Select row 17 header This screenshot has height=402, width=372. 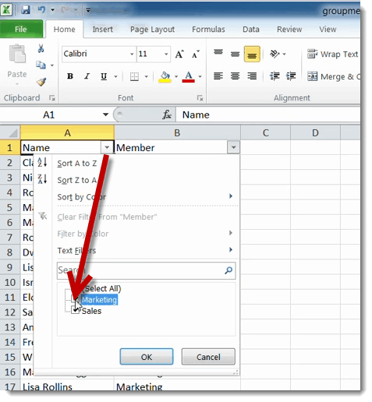10,386
